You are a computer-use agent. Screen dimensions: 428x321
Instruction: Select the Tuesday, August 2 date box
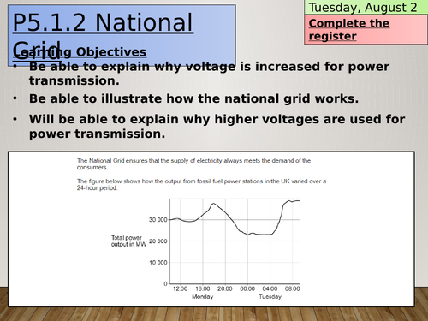pyautogui.click(x=366, y=8)
